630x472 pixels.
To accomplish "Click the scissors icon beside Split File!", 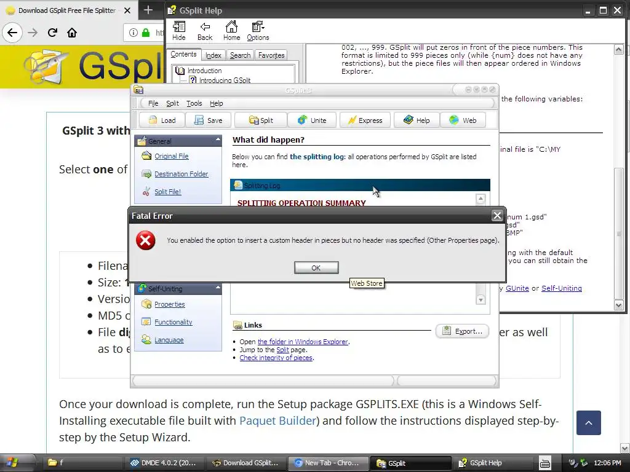I will tap(146, 192).
